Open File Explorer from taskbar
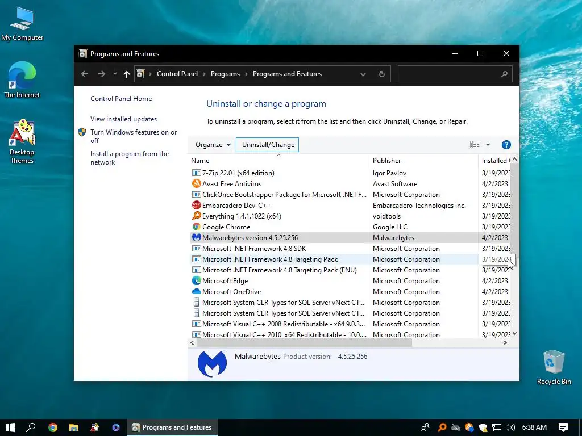The image size is (582, 436). (x=74, y=427)
